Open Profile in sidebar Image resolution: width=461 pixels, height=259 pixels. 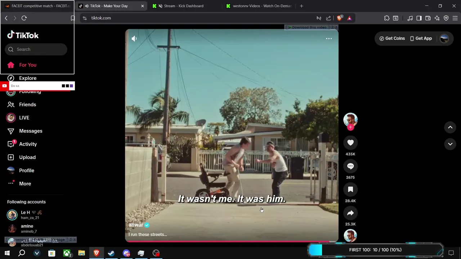pos(21,171)
